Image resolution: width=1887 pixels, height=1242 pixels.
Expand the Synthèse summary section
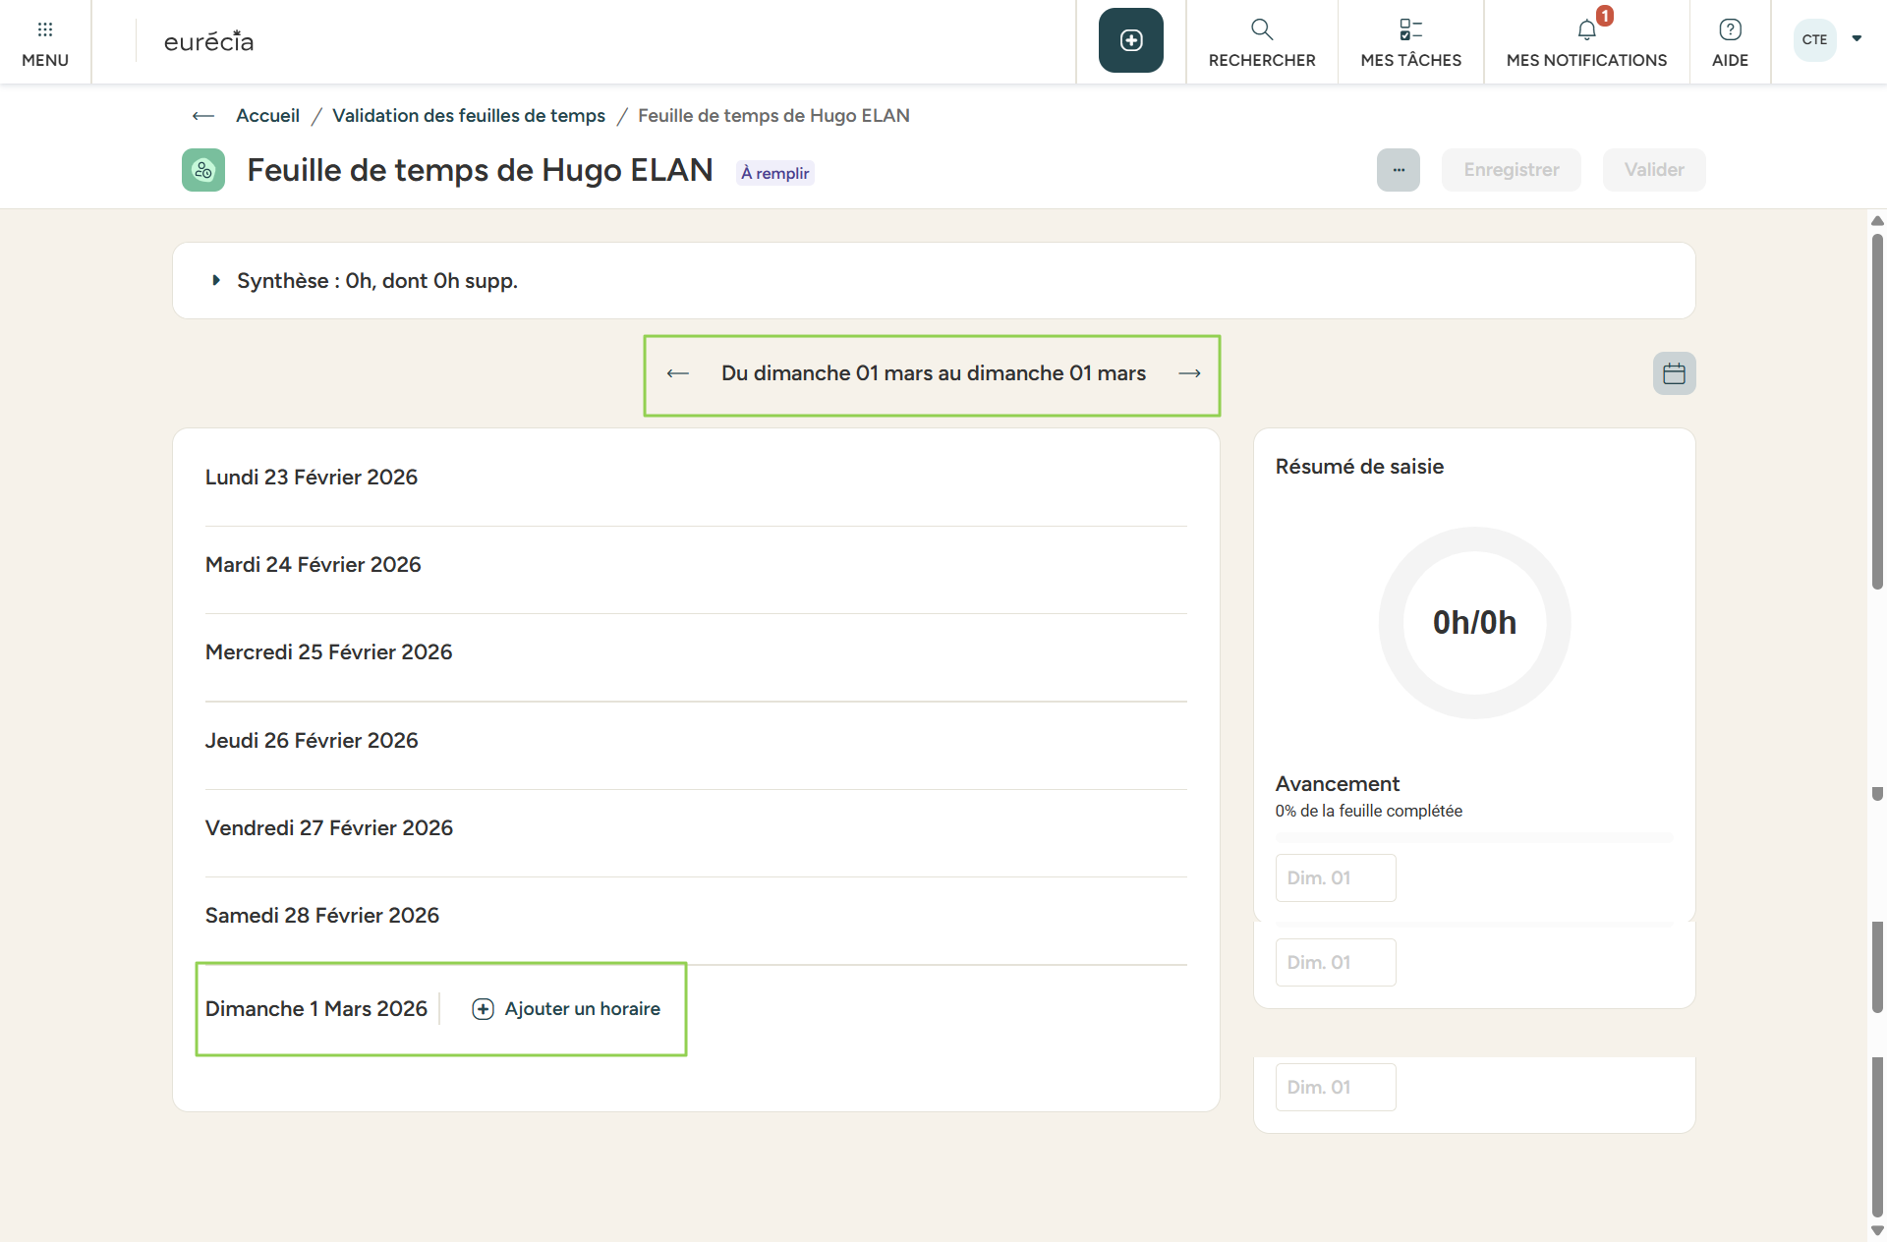[216, 281]
